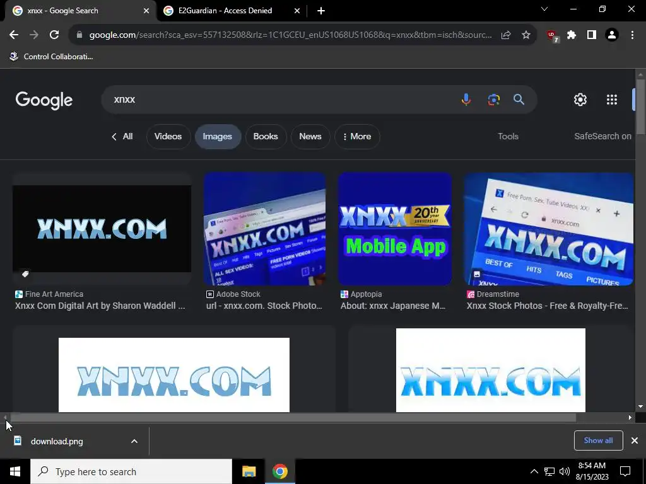Open the Adobe Stock result link
Screen dimensions: 646x484
pos(264,306)
